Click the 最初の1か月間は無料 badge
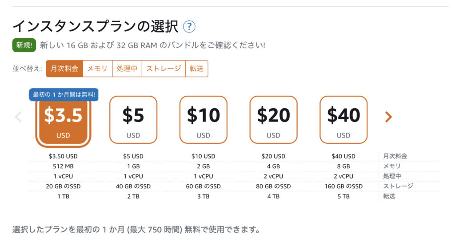455x243 pixels. (x=64, y=94)
